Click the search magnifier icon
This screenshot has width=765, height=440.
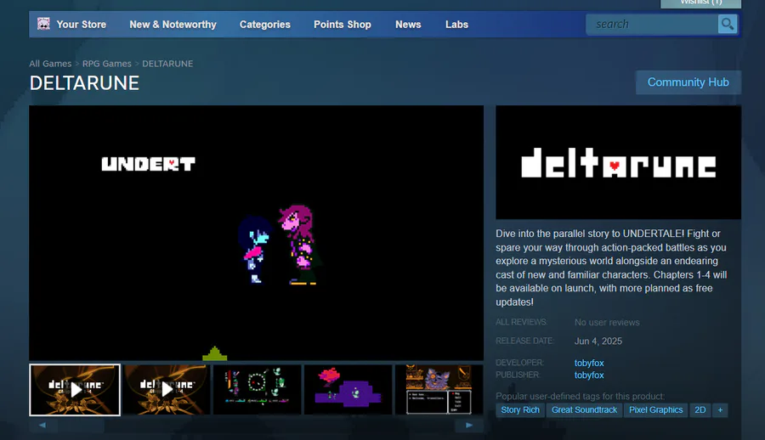pos(727,24)
